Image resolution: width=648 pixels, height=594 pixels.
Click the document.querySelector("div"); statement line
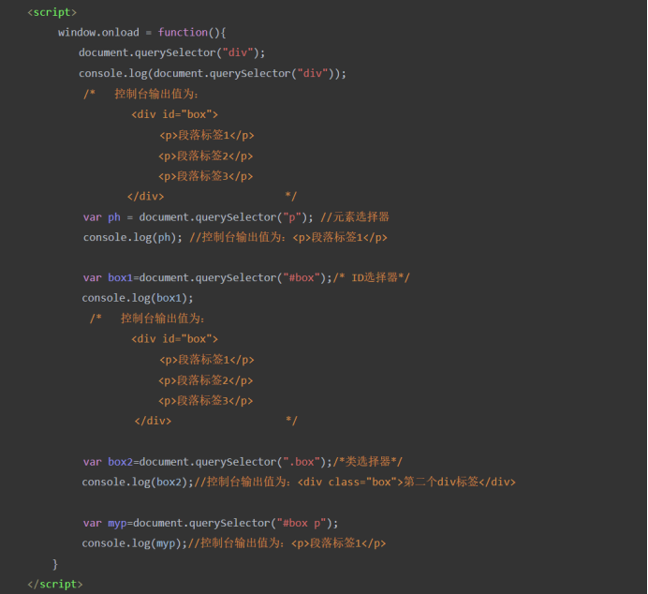[172, 52]
